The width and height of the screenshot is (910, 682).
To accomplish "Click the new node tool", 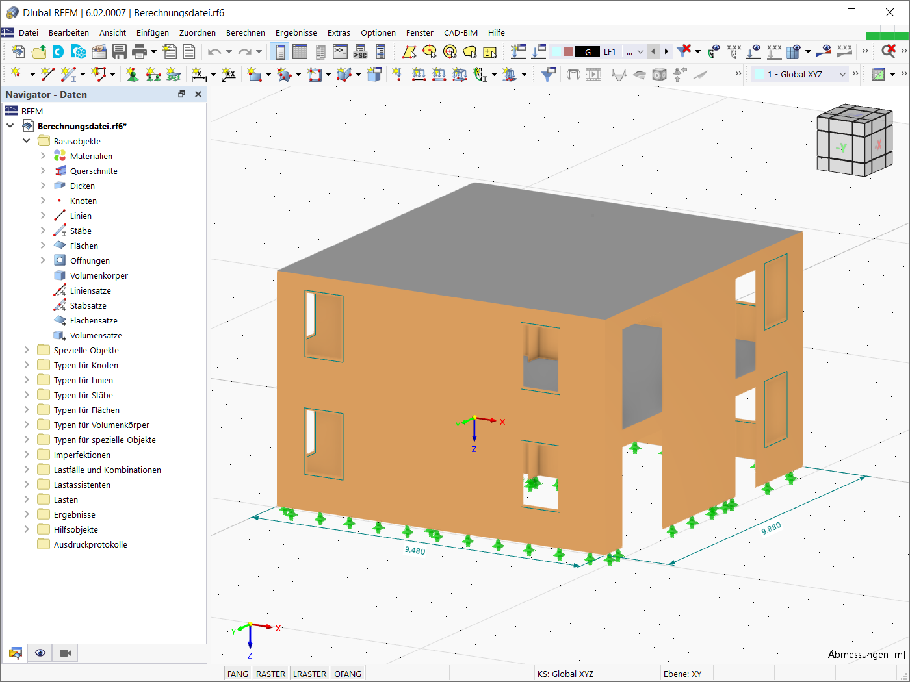I will coord(16,74).
